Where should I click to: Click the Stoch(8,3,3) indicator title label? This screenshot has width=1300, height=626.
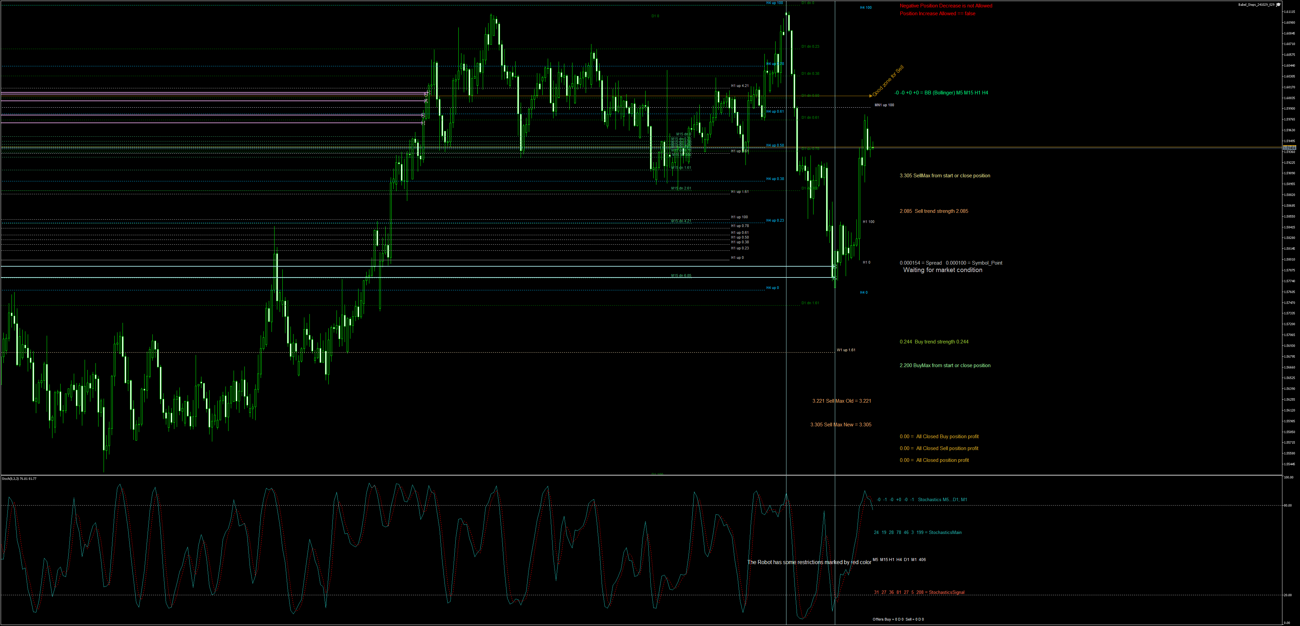click(19, 479)
